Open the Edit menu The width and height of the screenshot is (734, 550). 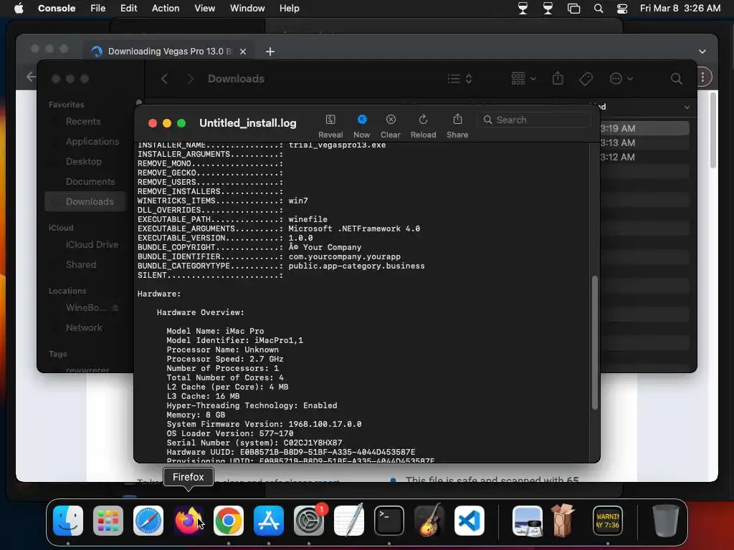point(129,9)
